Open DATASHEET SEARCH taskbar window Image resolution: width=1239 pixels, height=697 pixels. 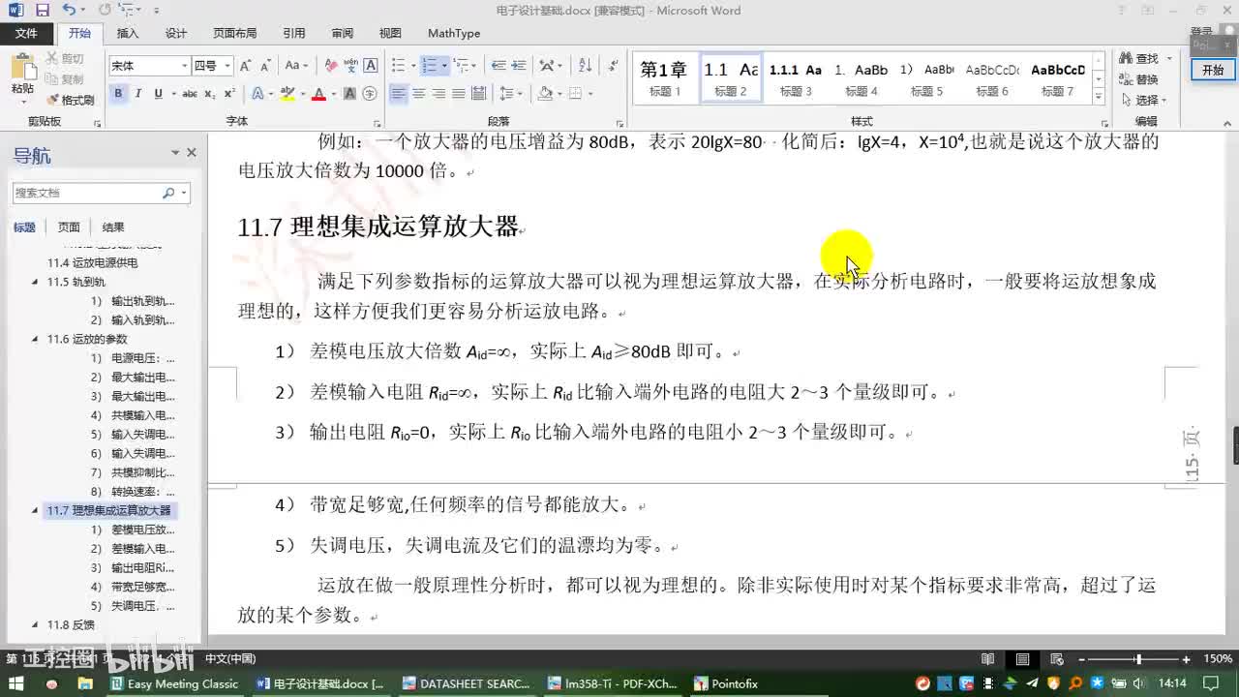[x=466, y=683]
